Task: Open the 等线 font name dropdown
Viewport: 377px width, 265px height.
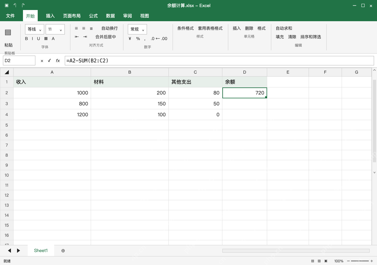Action: 35,29
